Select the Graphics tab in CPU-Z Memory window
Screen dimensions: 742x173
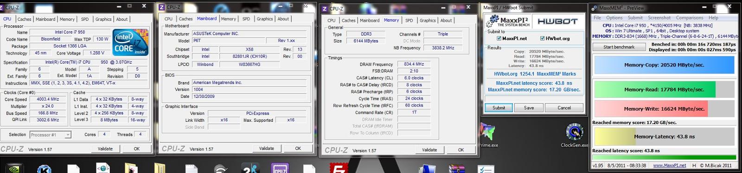coord(428,20)
